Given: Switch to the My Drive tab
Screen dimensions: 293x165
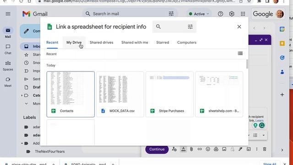Looking at the screenshot, I should coord(74,43).
